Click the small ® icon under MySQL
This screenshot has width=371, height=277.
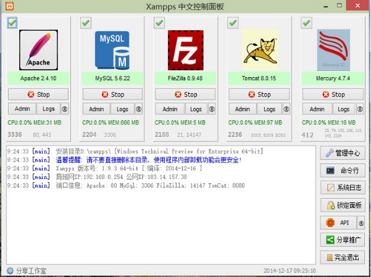[x=139, y=109]
